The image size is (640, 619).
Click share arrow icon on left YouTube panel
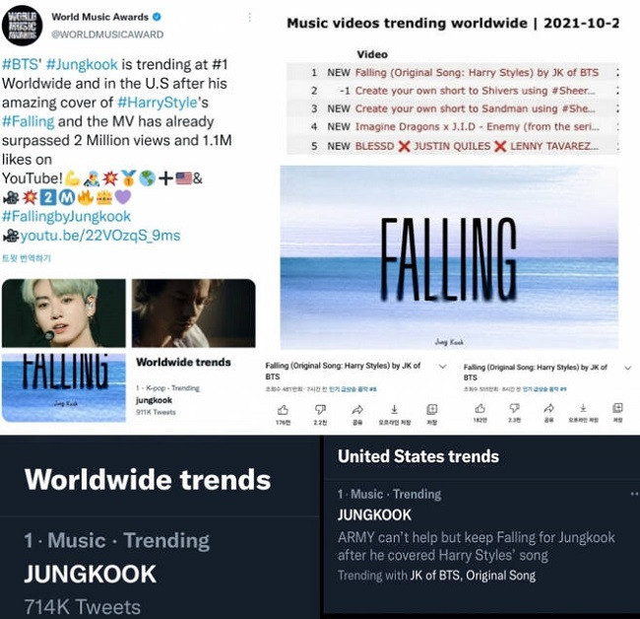(x=357, y=409)
